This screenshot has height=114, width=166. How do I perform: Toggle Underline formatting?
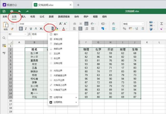31,29
